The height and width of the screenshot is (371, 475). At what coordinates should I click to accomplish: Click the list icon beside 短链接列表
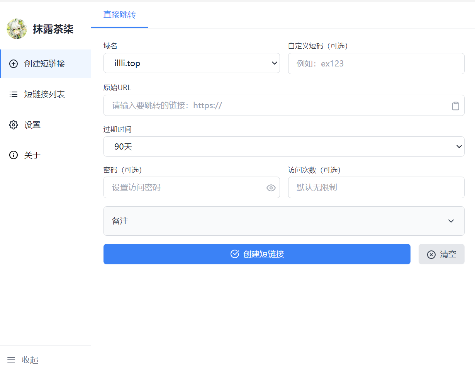pos(14,94)
